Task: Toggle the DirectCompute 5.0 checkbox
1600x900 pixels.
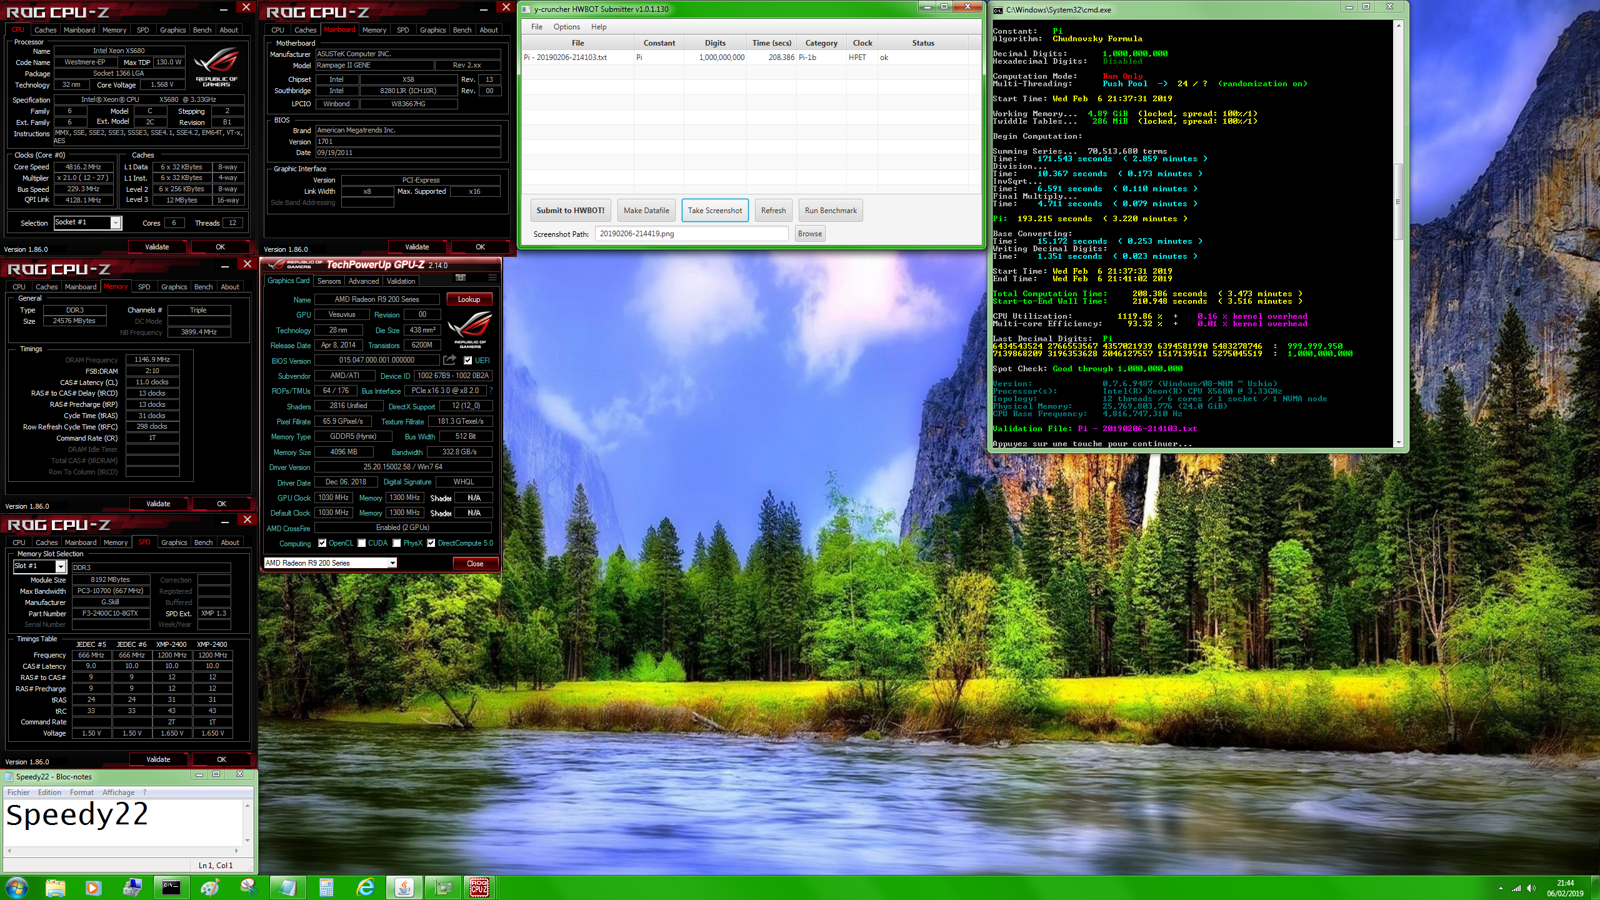Action: (431, 543)
